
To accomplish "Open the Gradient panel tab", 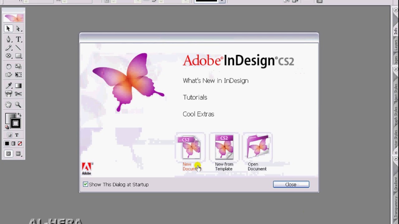I will [x=396, y=184].
